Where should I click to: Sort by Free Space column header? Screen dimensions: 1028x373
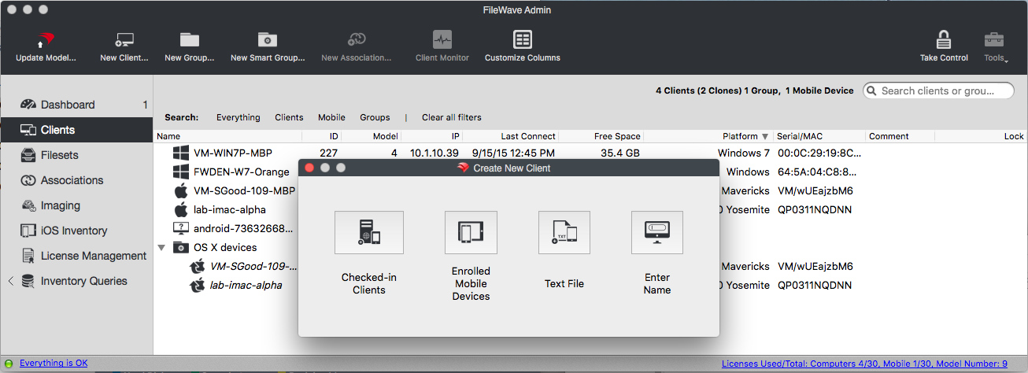tap(601, 136)
